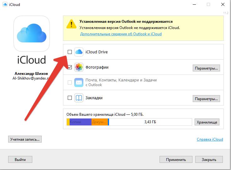Click the Выйти button
Viewport: 231px width, 170px height.
20,159
